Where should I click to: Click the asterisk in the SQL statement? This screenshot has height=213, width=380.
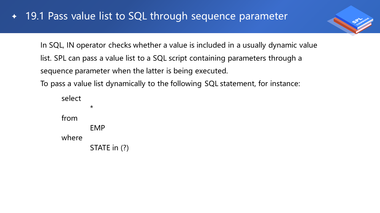(x=91, y=107)
